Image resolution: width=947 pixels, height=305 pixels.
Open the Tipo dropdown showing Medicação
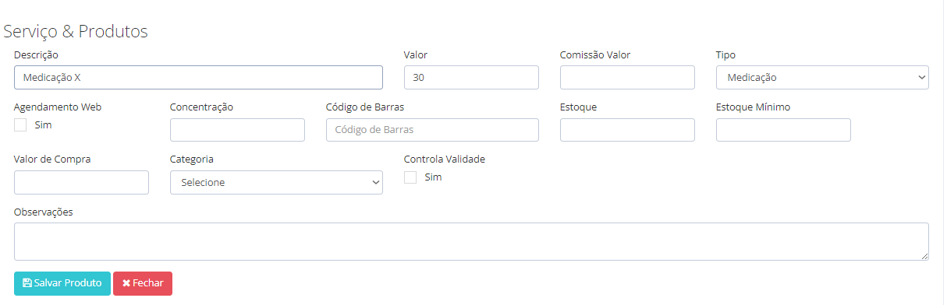(x=822, y=77)
